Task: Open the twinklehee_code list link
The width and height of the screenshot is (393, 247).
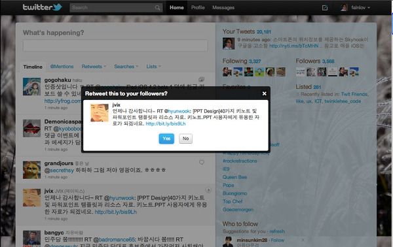Action: [343, 101]
